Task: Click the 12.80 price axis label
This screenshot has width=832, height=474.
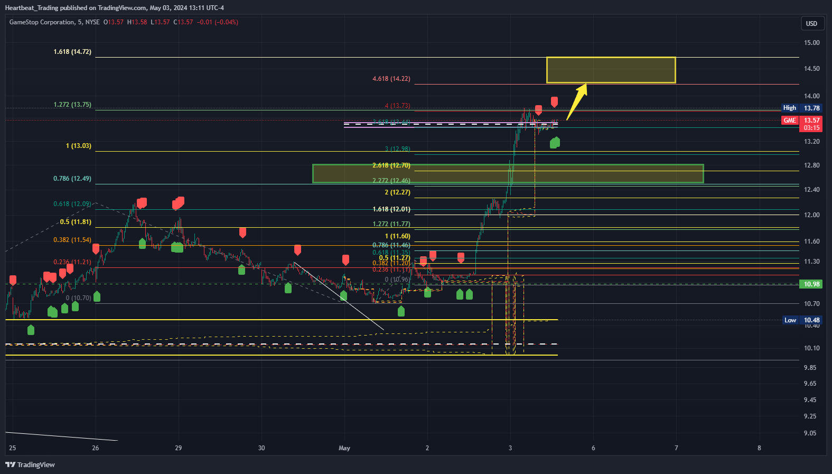Action: point(811,165)
